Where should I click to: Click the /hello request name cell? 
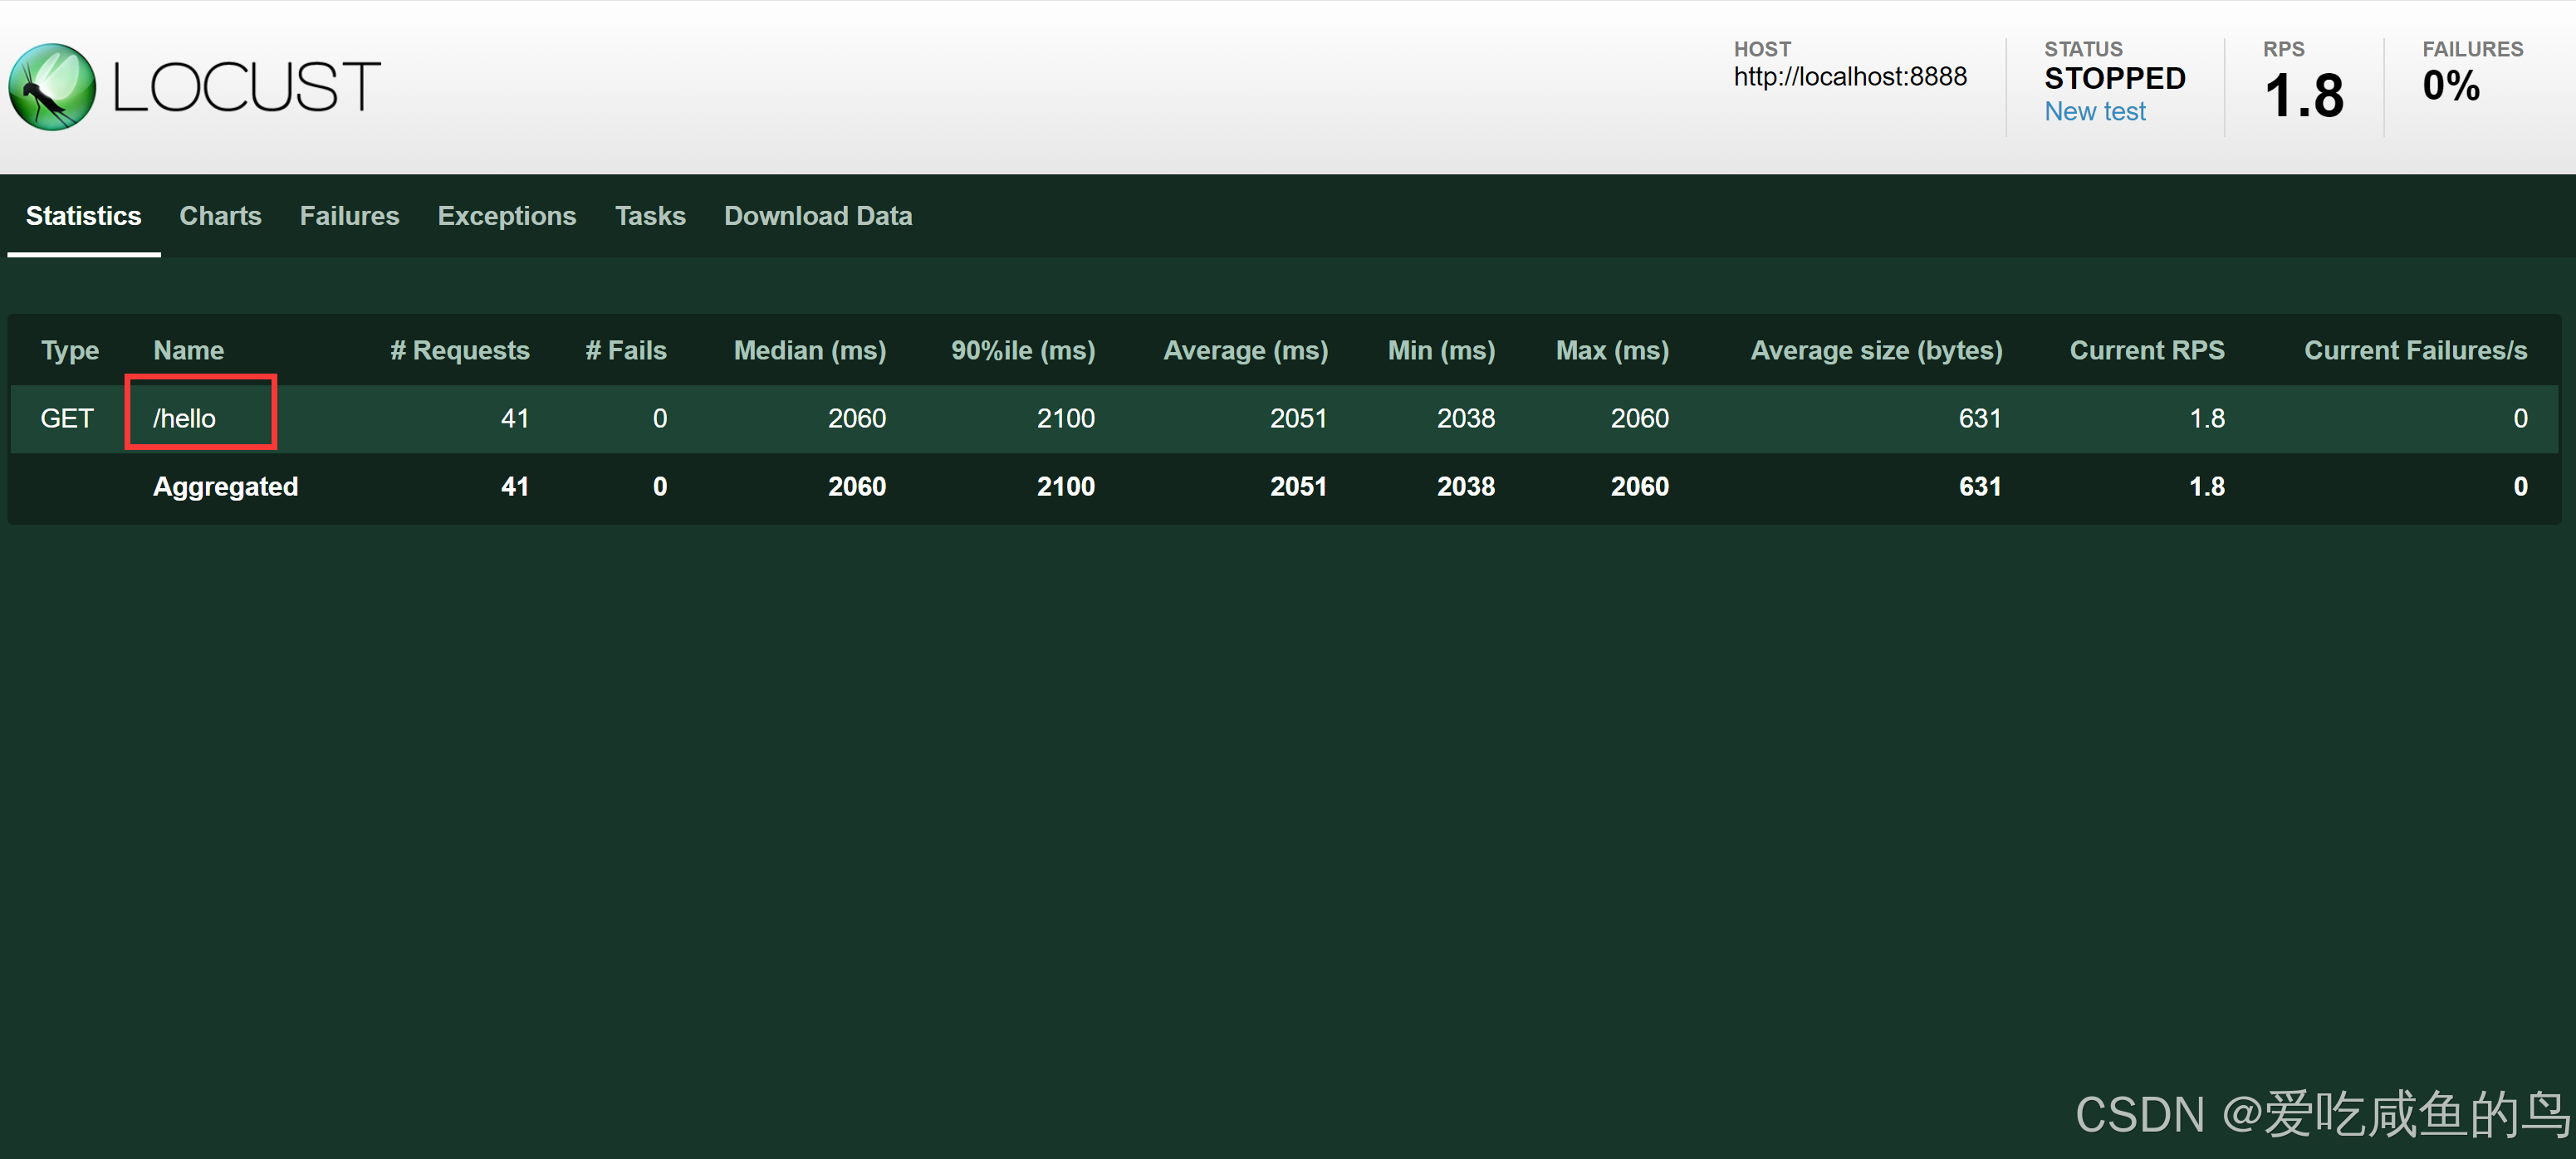185,418
